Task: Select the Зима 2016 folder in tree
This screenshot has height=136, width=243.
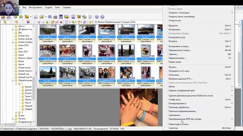Action: tap(23, 45)
